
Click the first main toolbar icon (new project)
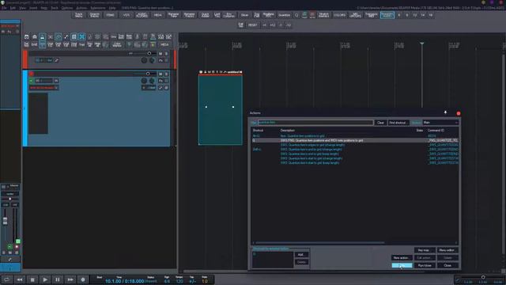click(26, 37)
